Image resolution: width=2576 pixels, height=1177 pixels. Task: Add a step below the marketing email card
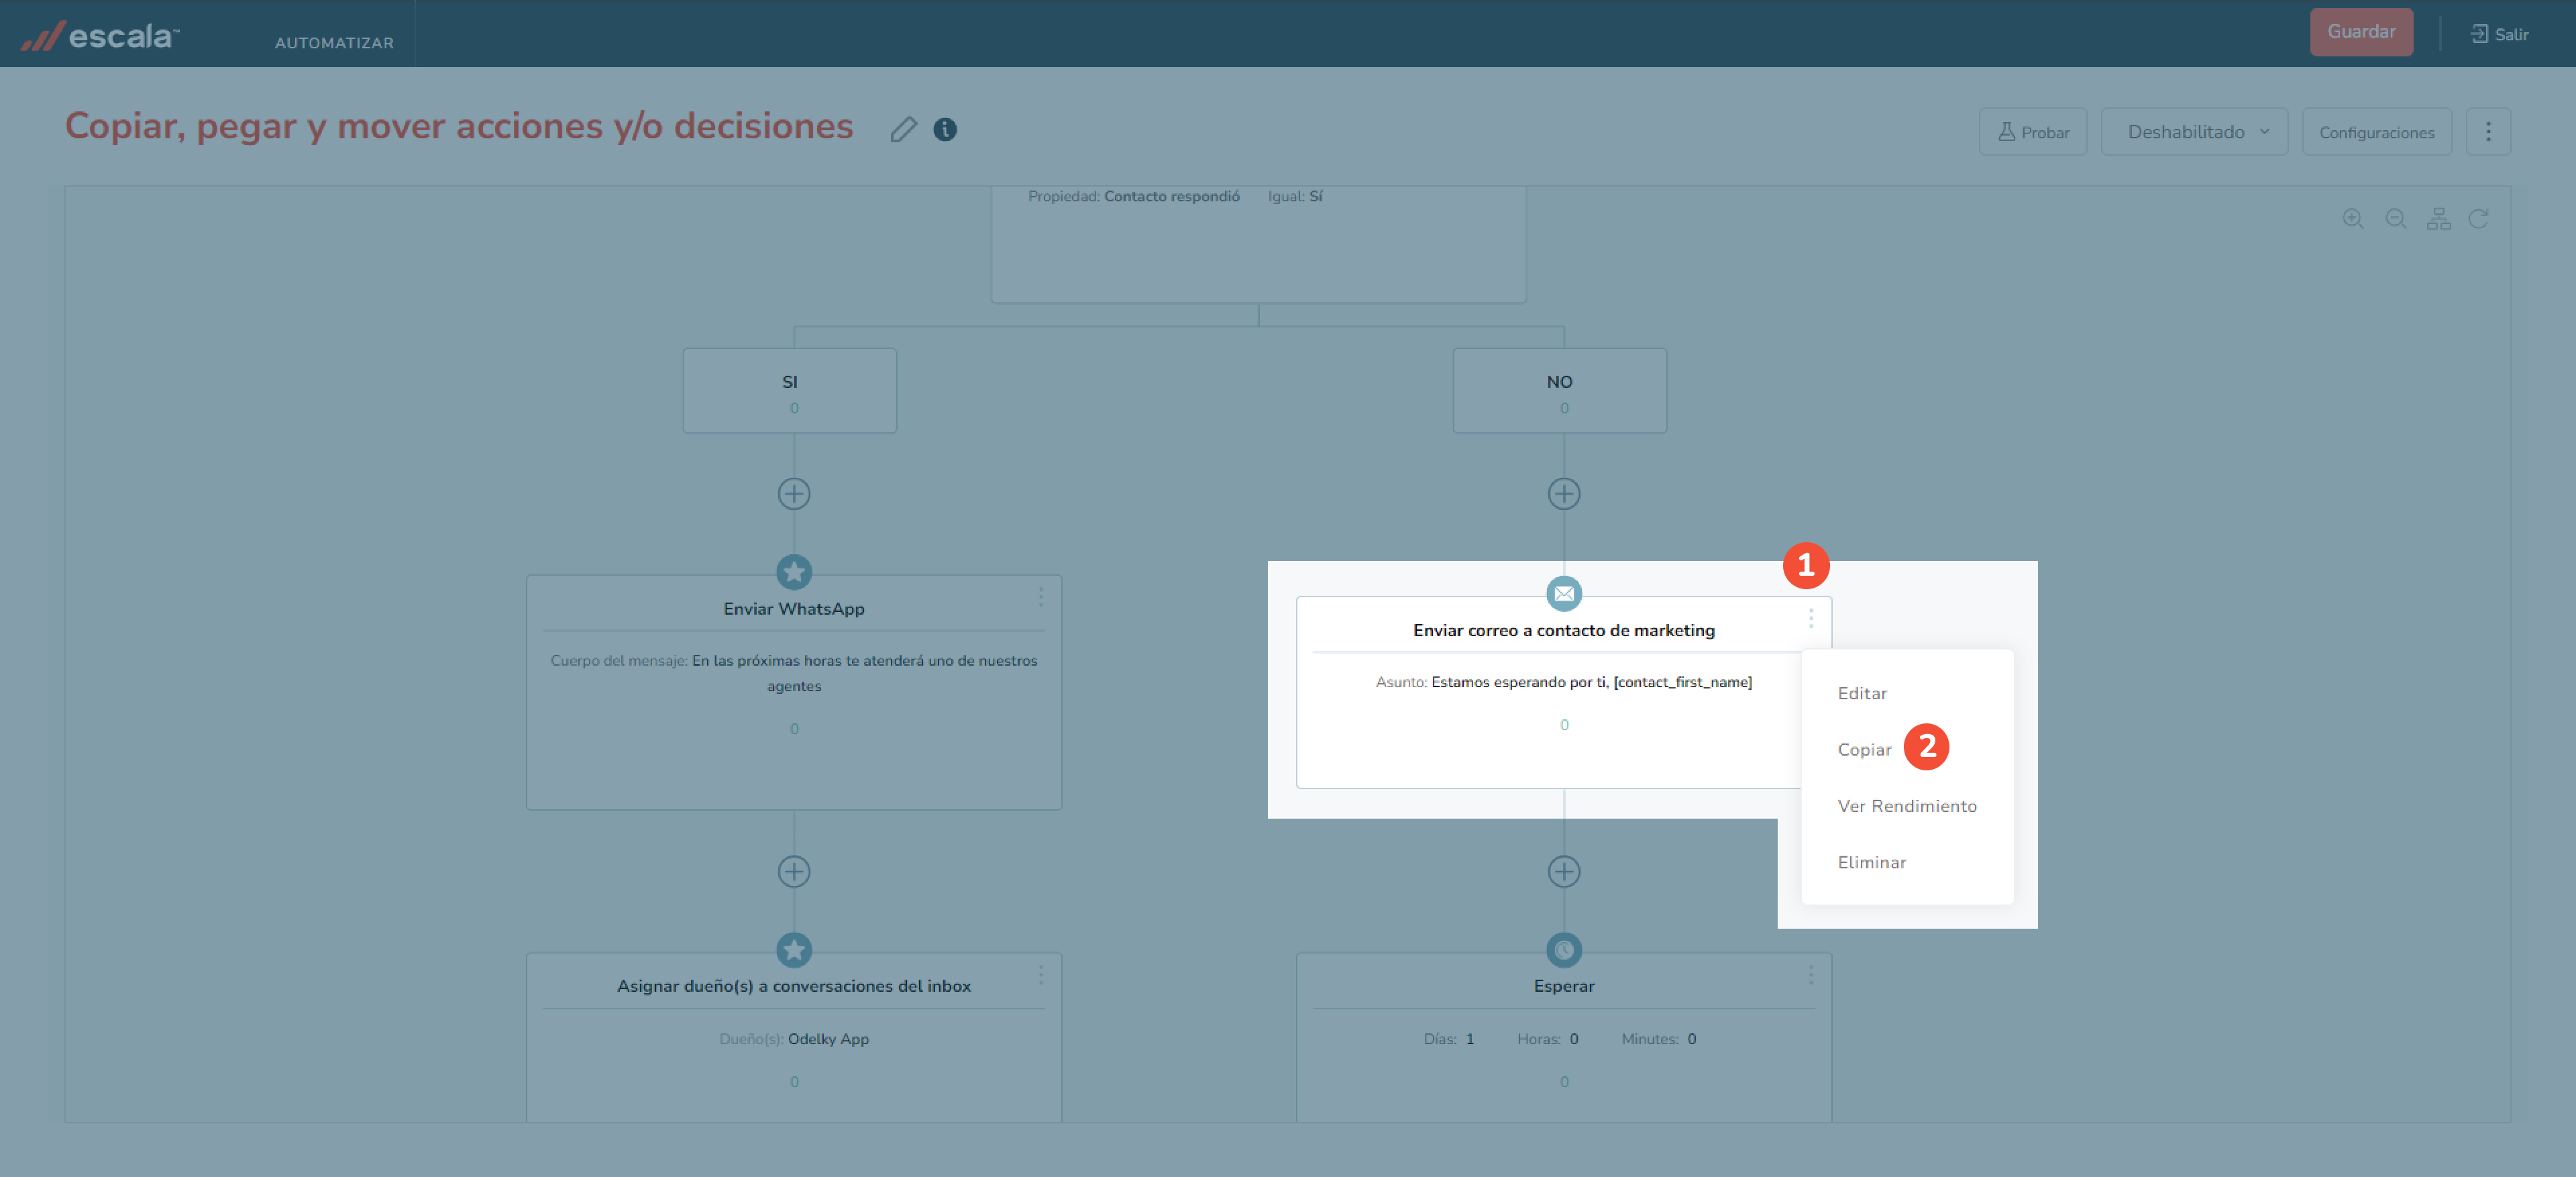tap(1564, 872)
